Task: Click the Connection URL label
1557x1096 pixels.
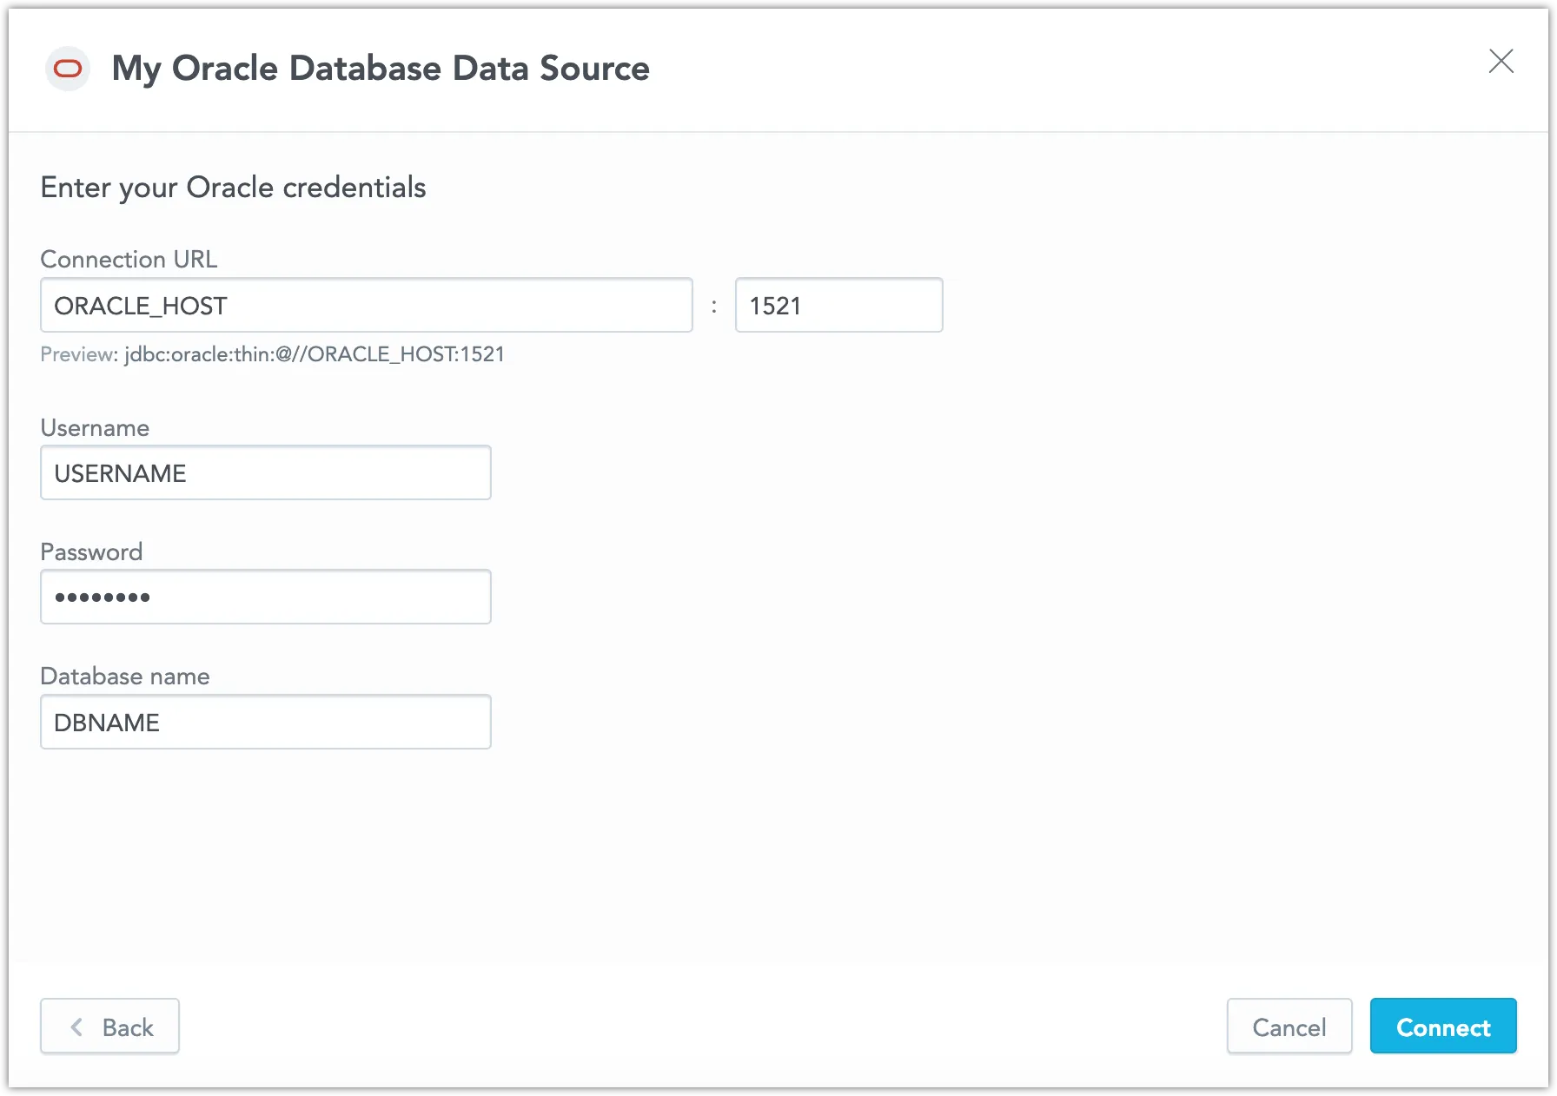Action: [129, 259]
